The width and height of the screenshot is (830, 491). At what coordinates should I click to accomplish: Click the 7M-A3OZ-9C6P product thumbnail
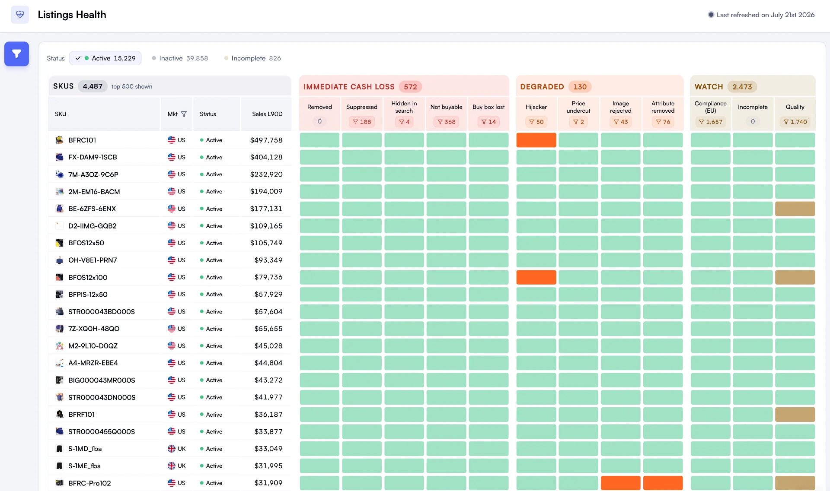click(60, 174)
